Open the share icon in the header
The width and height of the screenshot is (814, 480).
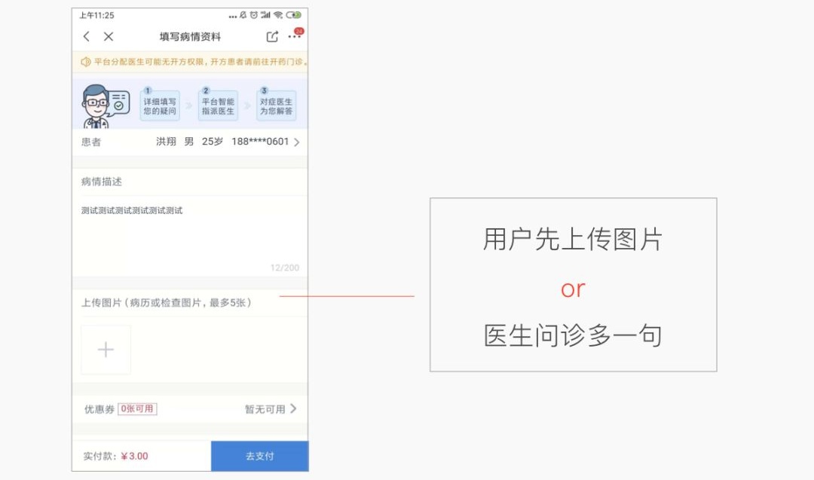[x=272, y=36]
